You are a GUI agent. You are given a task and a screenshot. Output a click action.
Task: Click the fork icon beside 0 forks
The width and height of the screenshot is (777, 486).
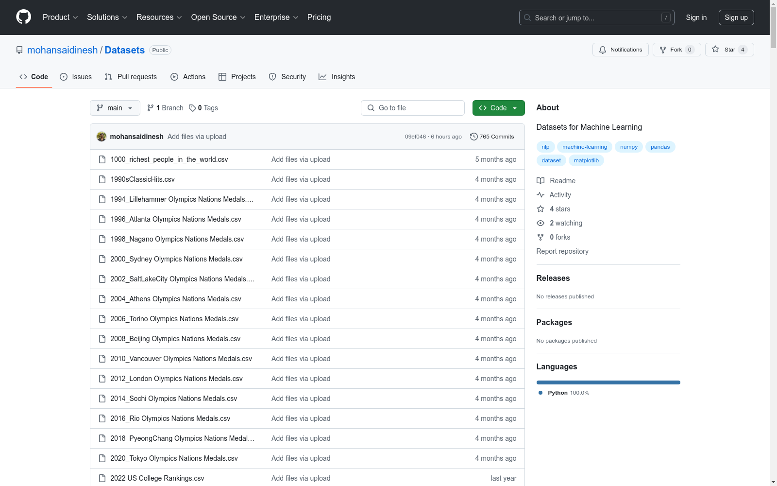click(541, 237)
